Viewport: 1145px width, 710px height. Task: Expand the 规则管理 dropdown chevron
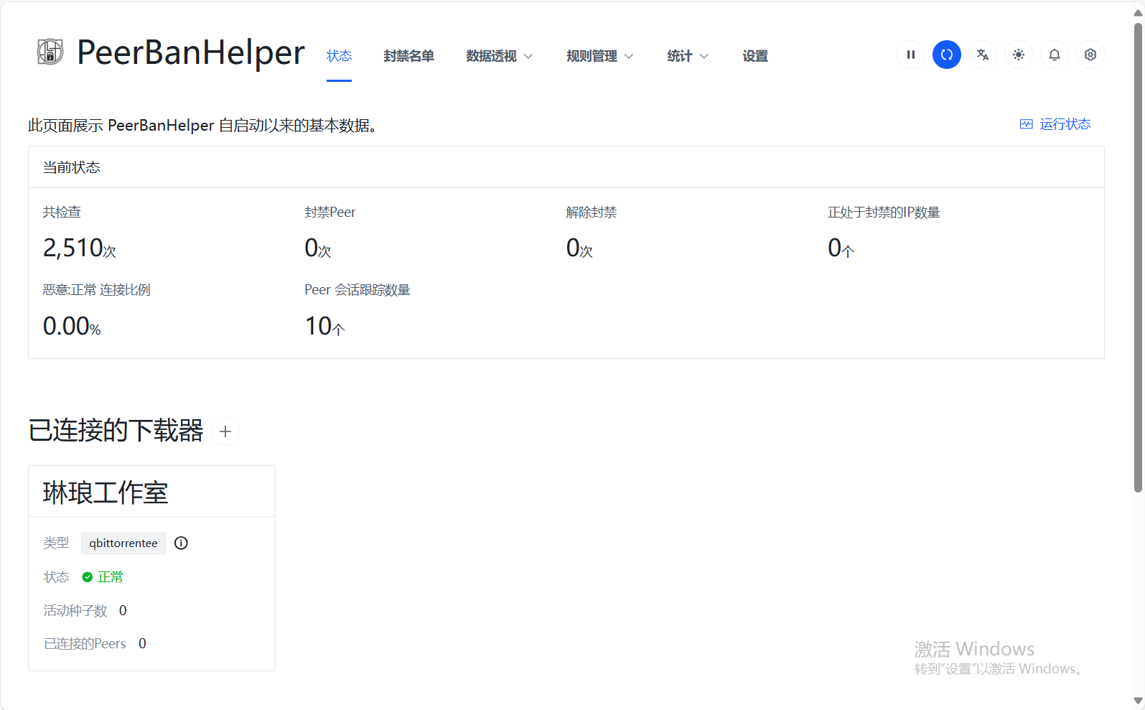629,56
